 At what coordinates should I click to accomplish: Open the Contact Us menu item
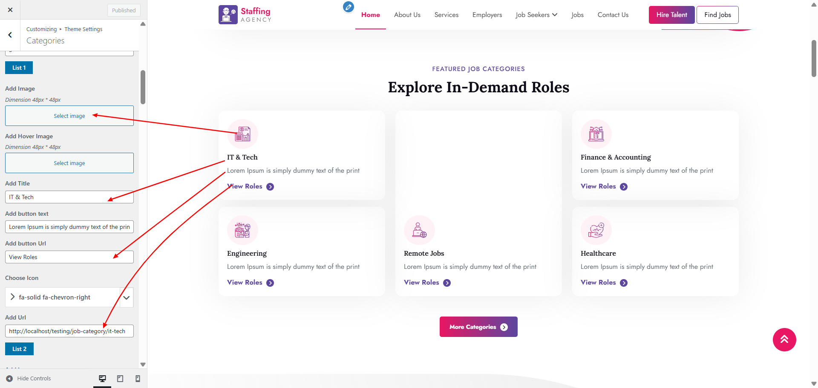pyautogui.click(x=613, y=14)
